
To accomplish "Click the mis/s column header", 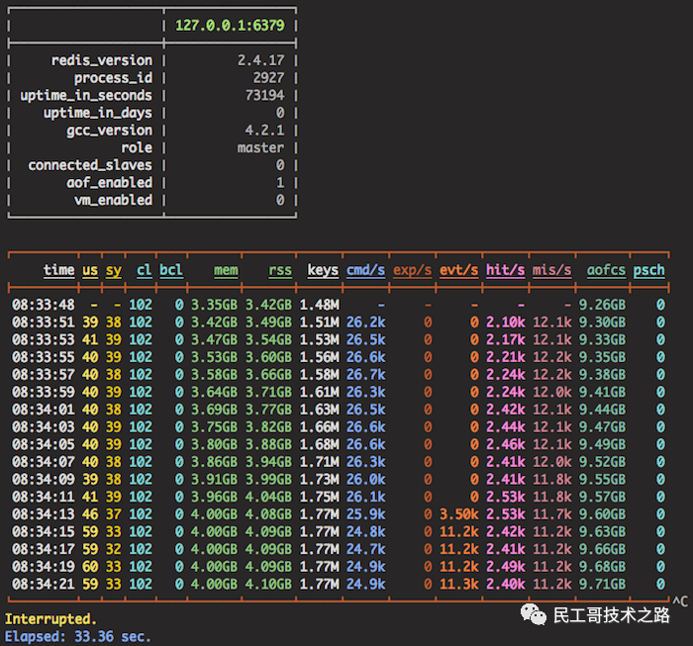I will pos(552,270).
